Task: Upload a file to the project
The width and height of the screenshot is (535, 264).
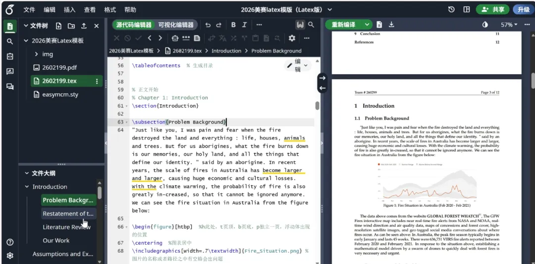Action: 84,26
